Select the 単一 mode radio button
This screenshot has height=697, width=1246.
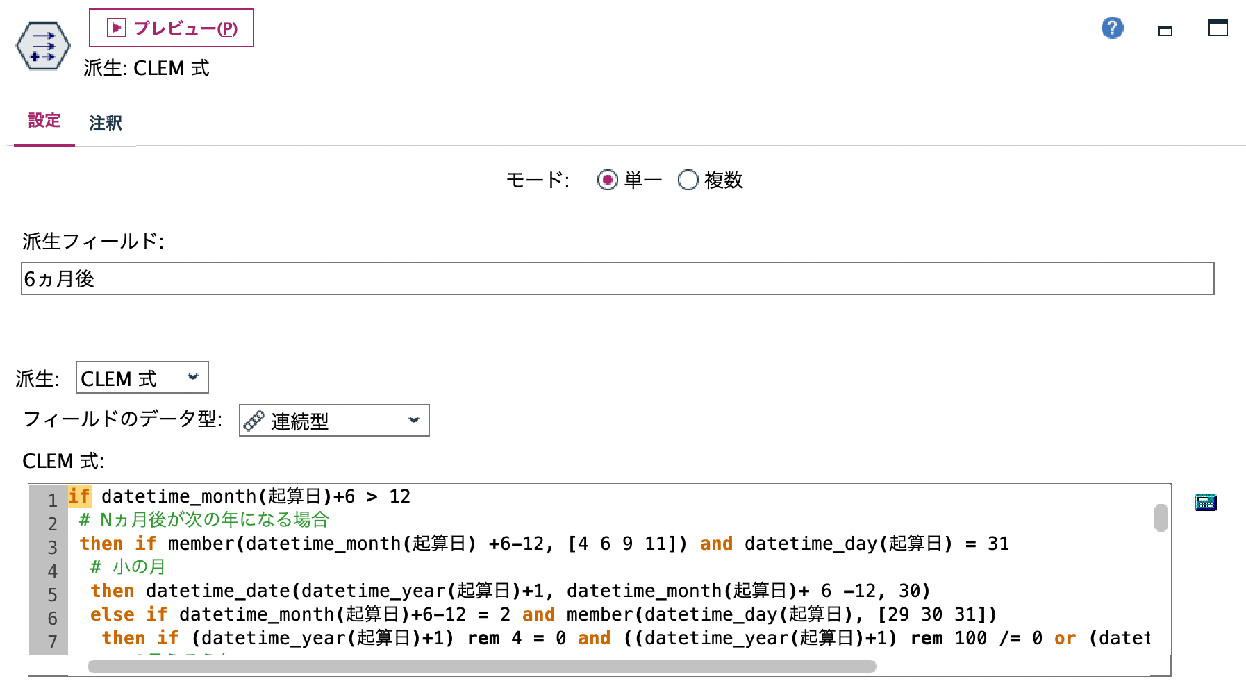(x=608, y=180)
